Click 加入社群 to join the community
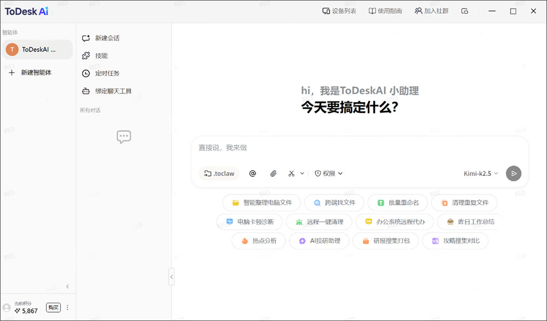The width and height of the screenshot is (547, 321). (x=432, y=11)
